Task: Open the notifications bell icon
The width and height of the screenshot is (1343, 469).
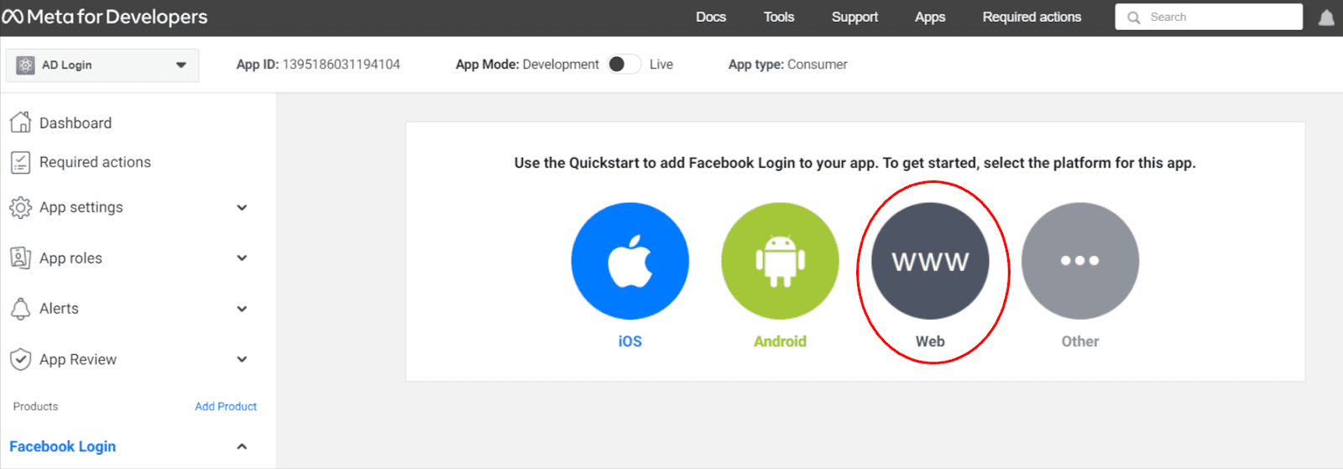Action: coord(1326,18)
